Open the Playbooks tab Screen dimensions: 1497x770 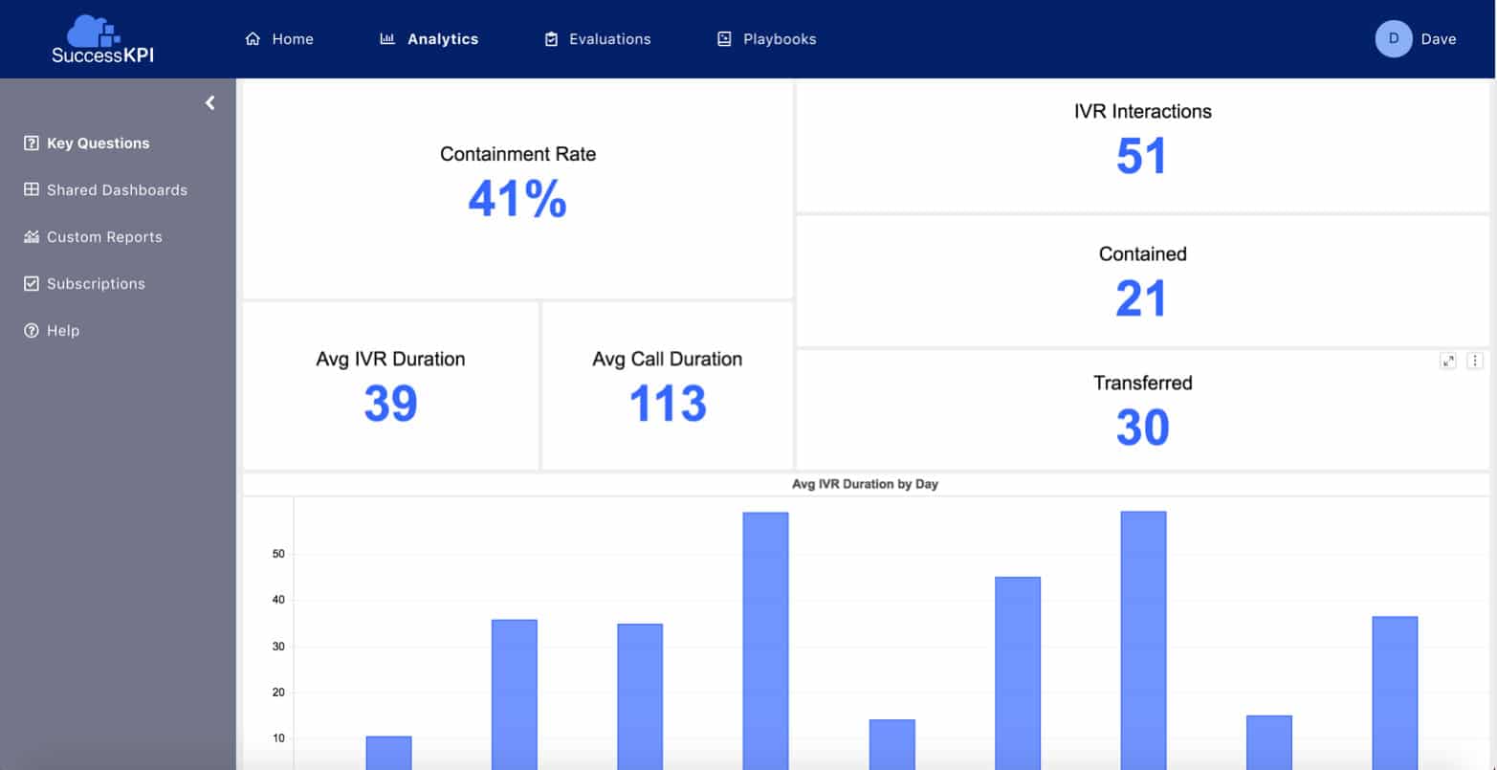pos(766,39)
